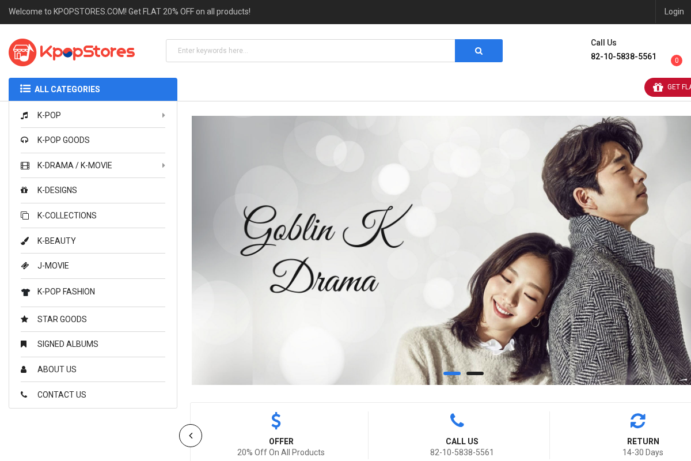Select the second slider indicator dot
The height and width of the screenshot is (461, 691).
[474, 373]
